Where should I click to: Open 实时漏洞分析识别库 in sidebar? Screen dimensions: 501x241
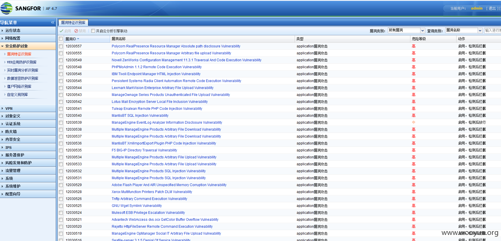(x=23, y=70)
